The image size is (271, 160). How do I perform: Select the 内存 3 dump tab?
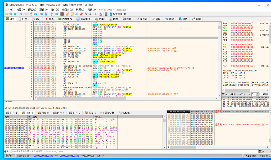coord(43,113)
